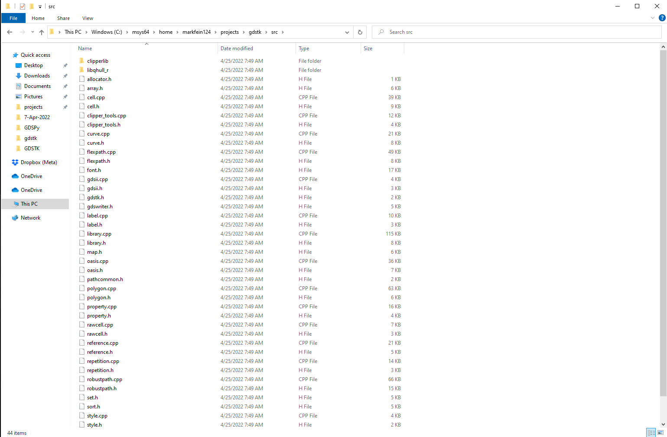Customize the Quick Access Toolbar dropdown

coord(39,6)
